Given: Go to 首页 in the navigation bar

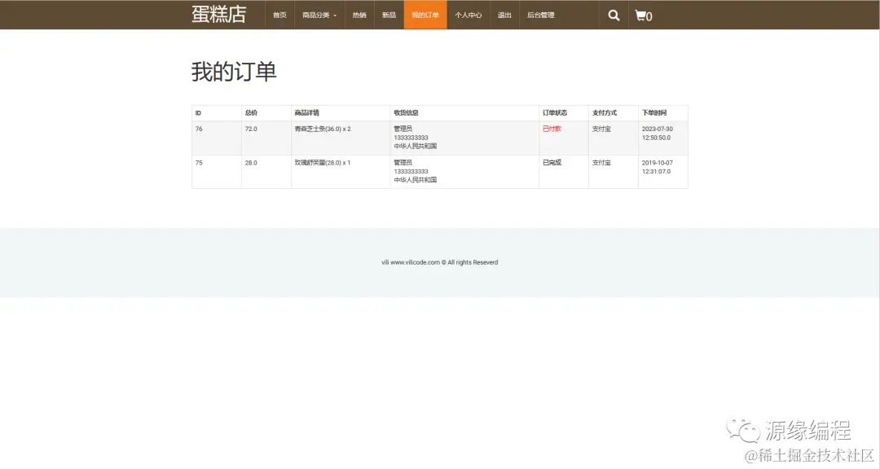Looking at the screenshot, I should pos(279,15).
